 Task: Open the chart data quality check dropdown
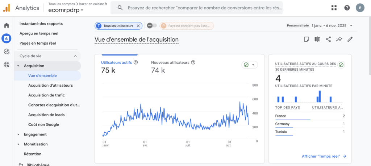(250, 65)
